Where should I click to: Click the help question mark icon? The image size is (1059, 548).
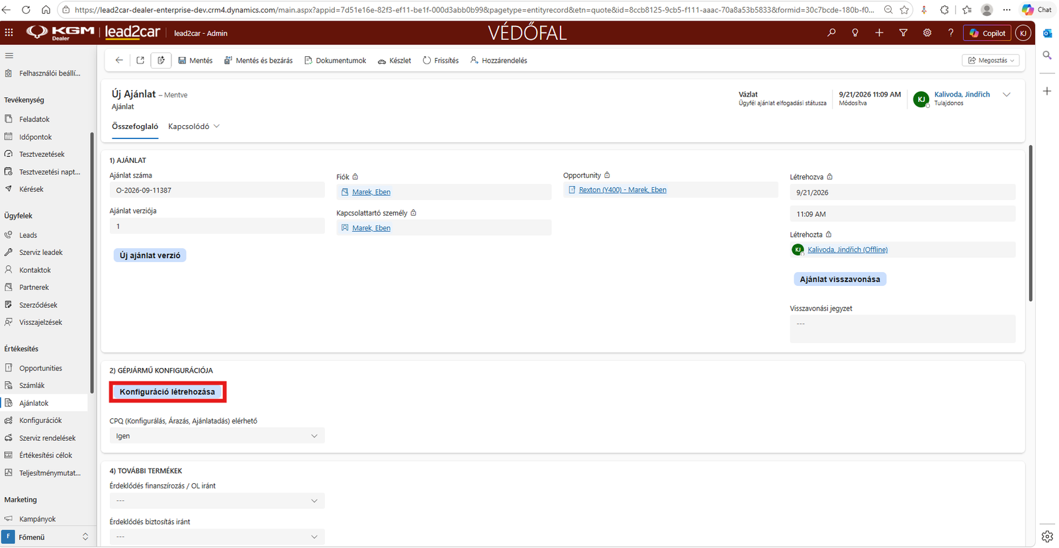tap(950, 32)
